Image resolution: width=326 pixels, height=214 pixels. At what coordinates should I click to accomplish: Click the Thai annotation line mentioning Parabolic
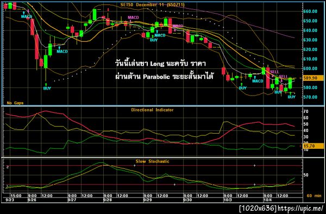coord(164,77)
